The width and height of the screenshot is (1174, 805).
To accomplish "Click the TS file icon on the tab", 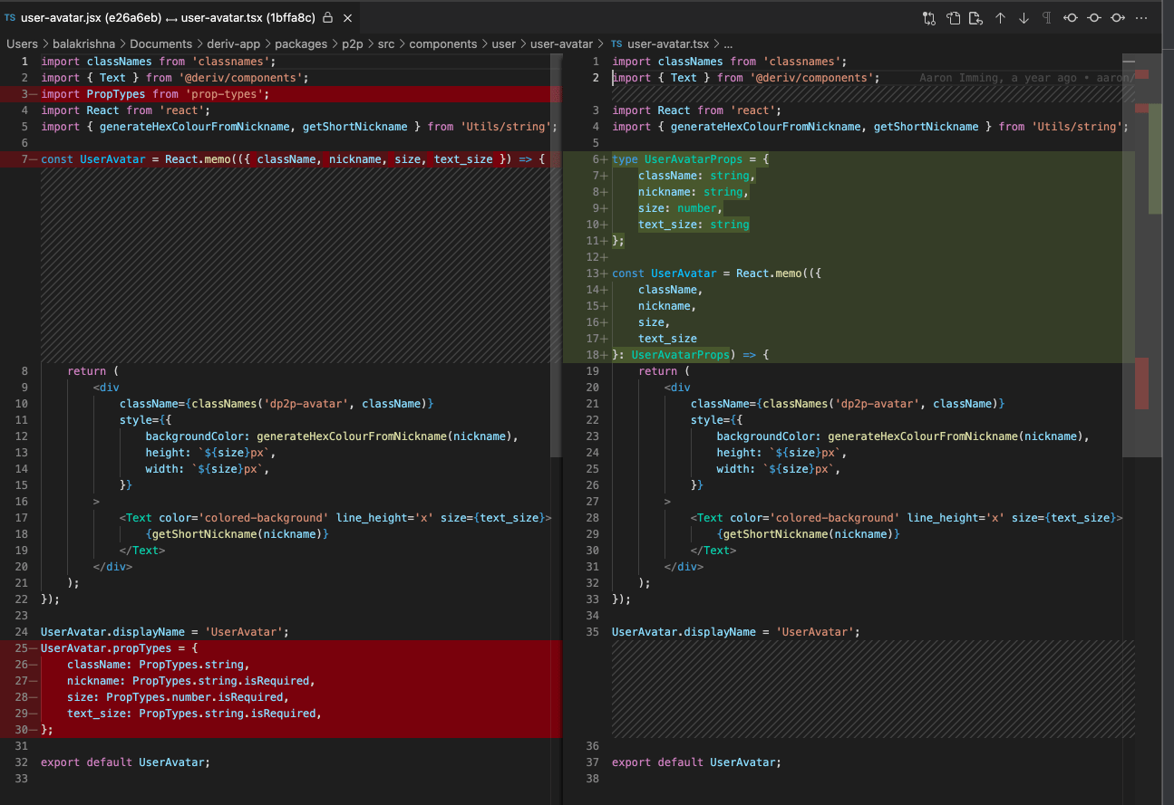I will [x=10, y=18].
